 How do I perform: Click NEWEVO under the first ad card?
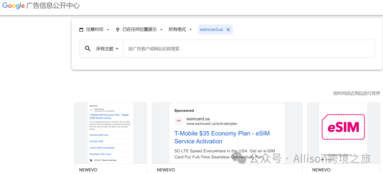[x=88, y=170]
